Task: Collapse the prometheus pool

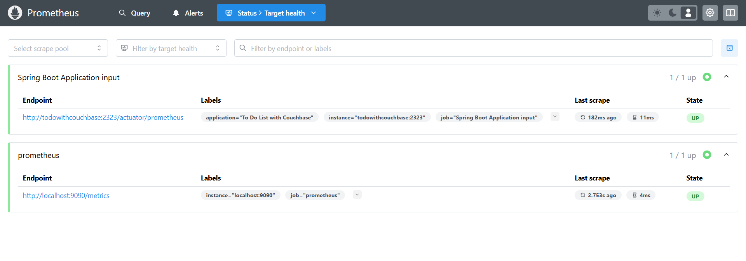Action: coord(726,155)
